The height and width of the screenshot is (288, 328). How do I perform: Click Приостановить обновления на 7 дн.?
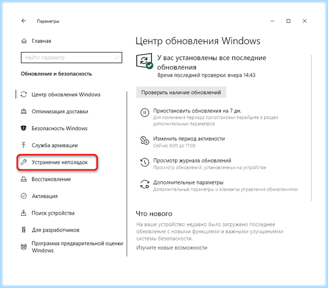point(197,111)
